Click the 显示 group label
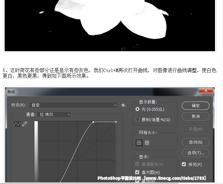This screenshot has height=184, width=223. [144, 157]
